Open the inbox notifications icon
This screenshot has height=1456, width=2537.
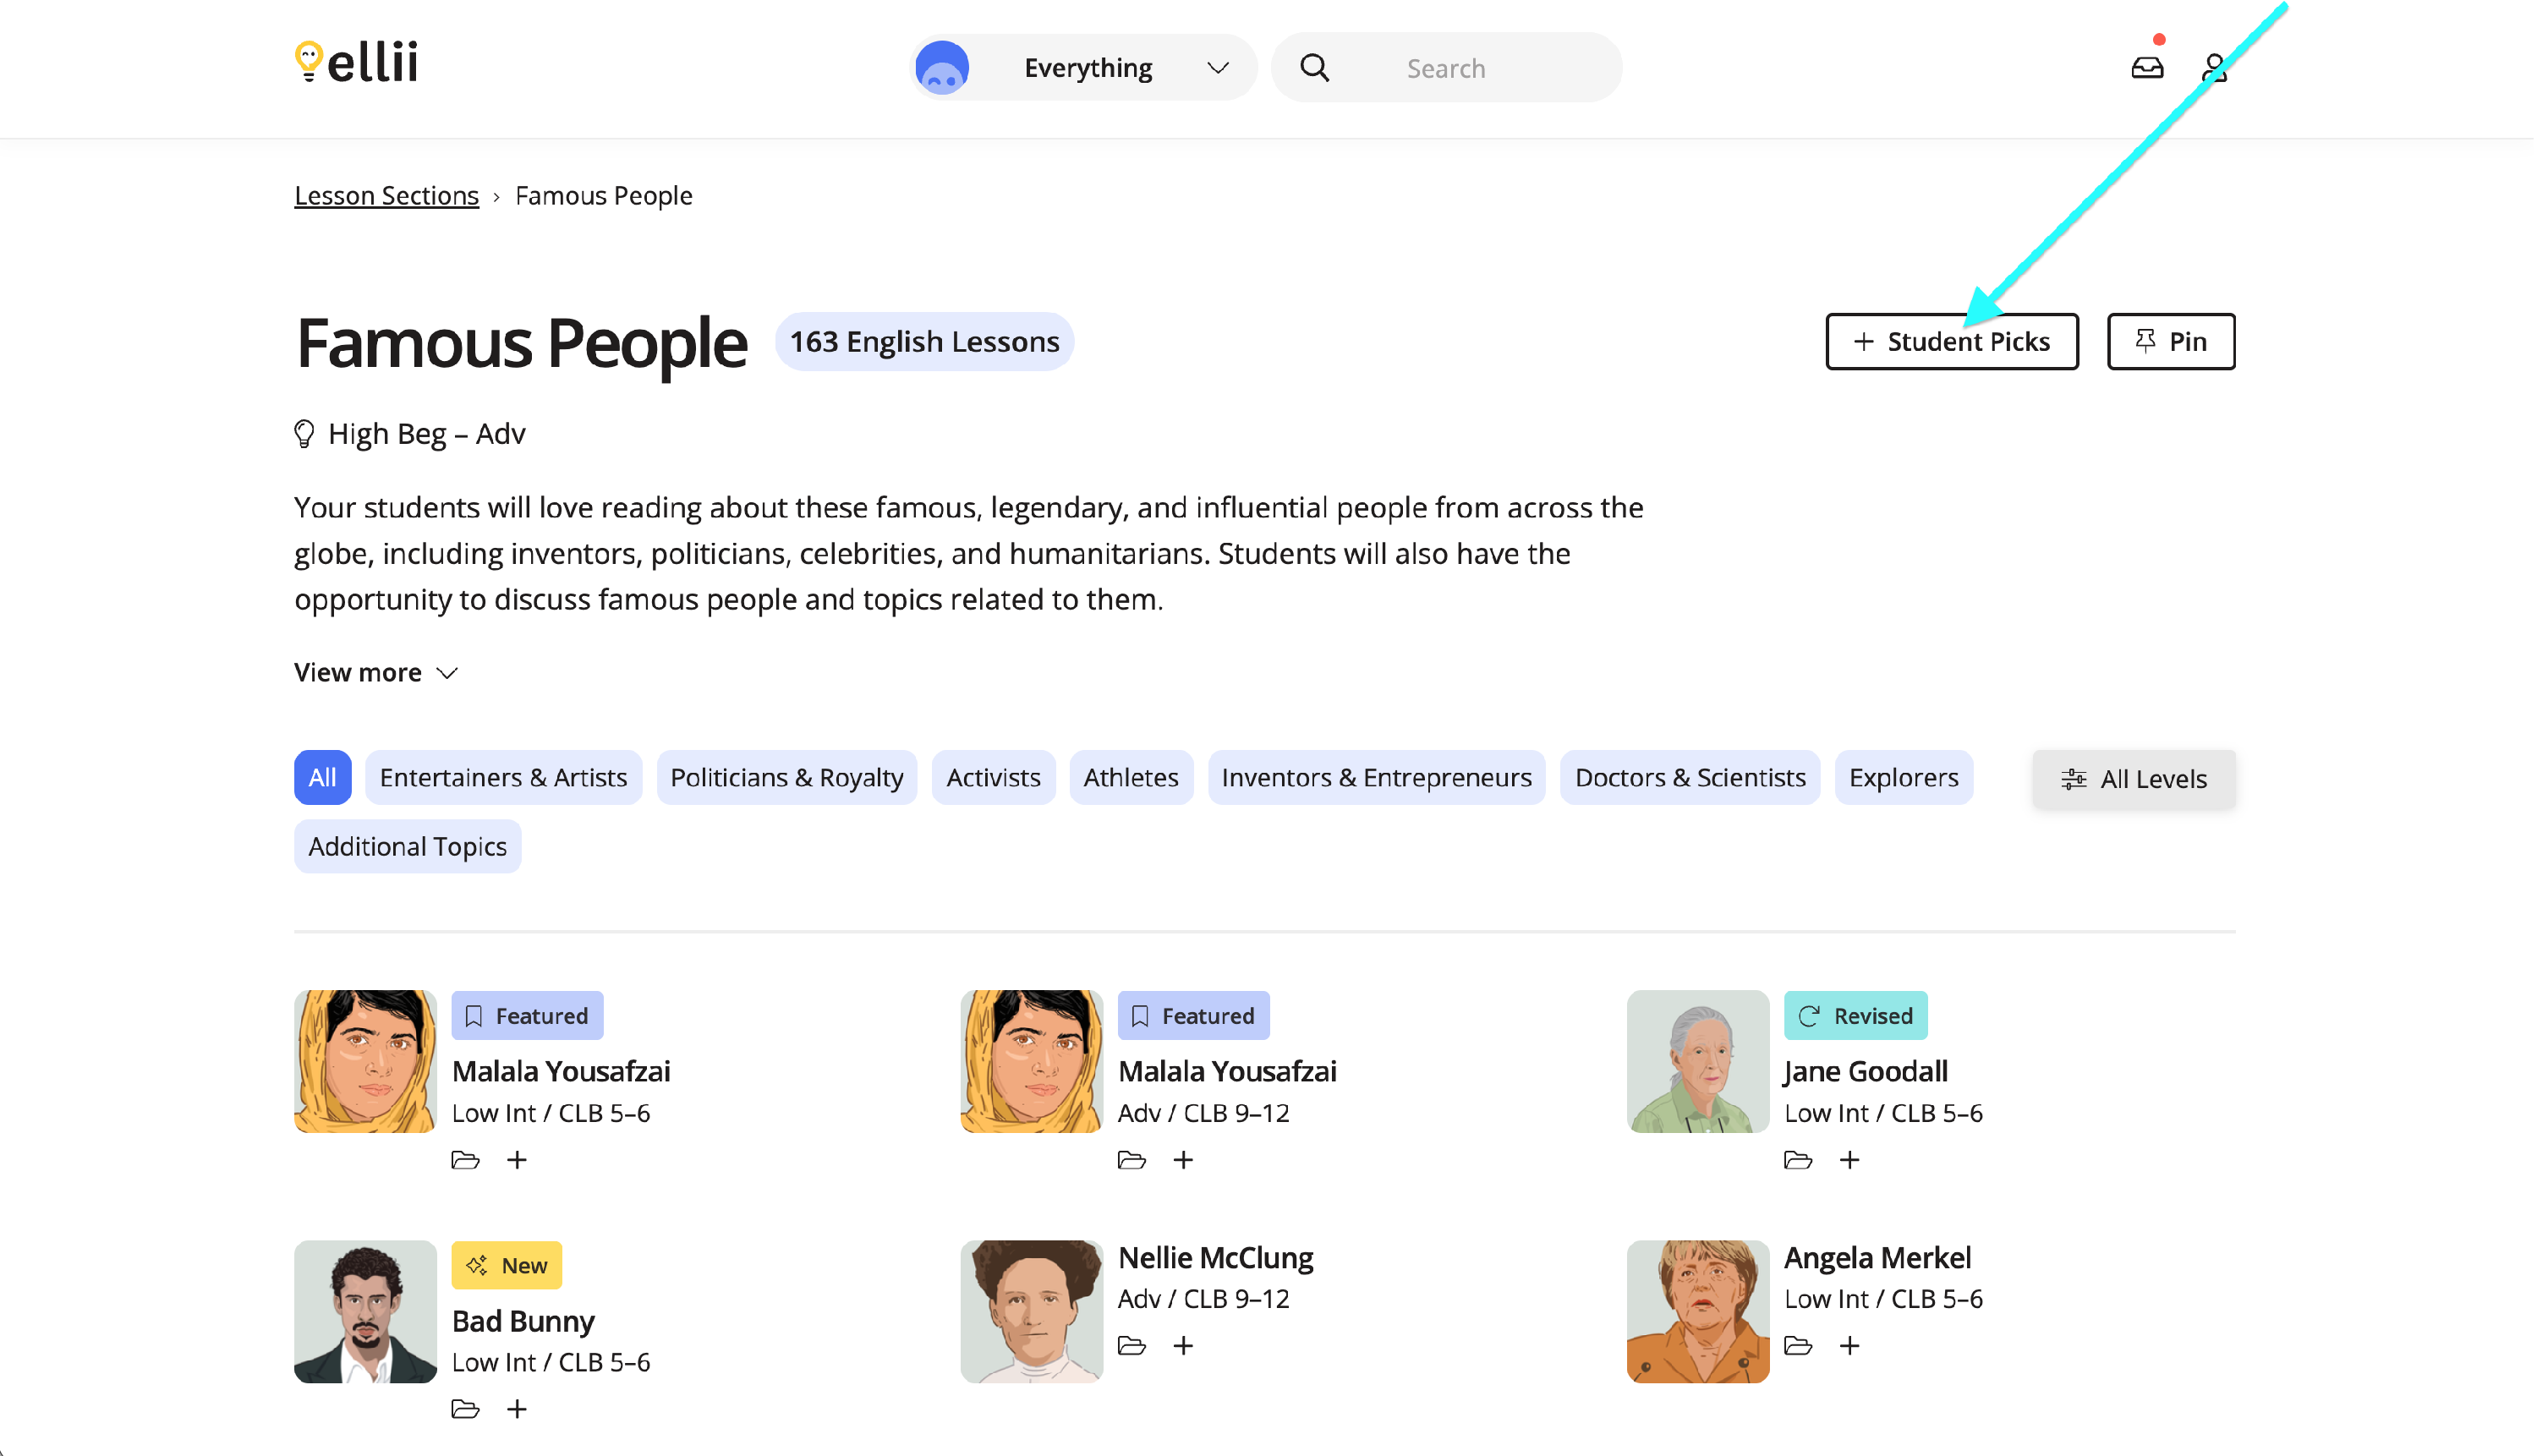tap(2148, 67)
